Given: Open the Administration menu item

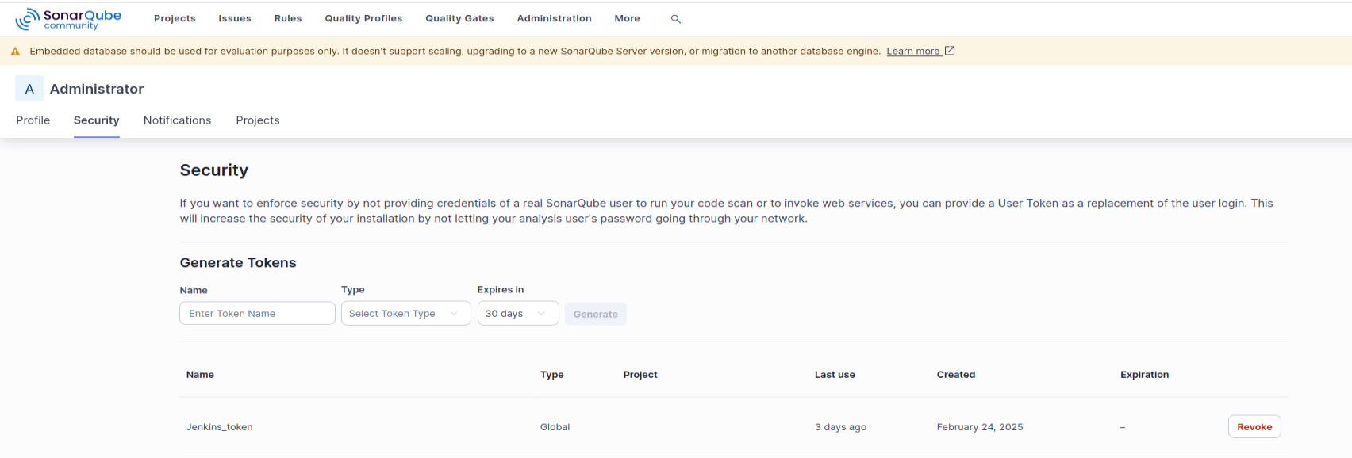Looking at the screenshot, I should (x=554, y=18).
